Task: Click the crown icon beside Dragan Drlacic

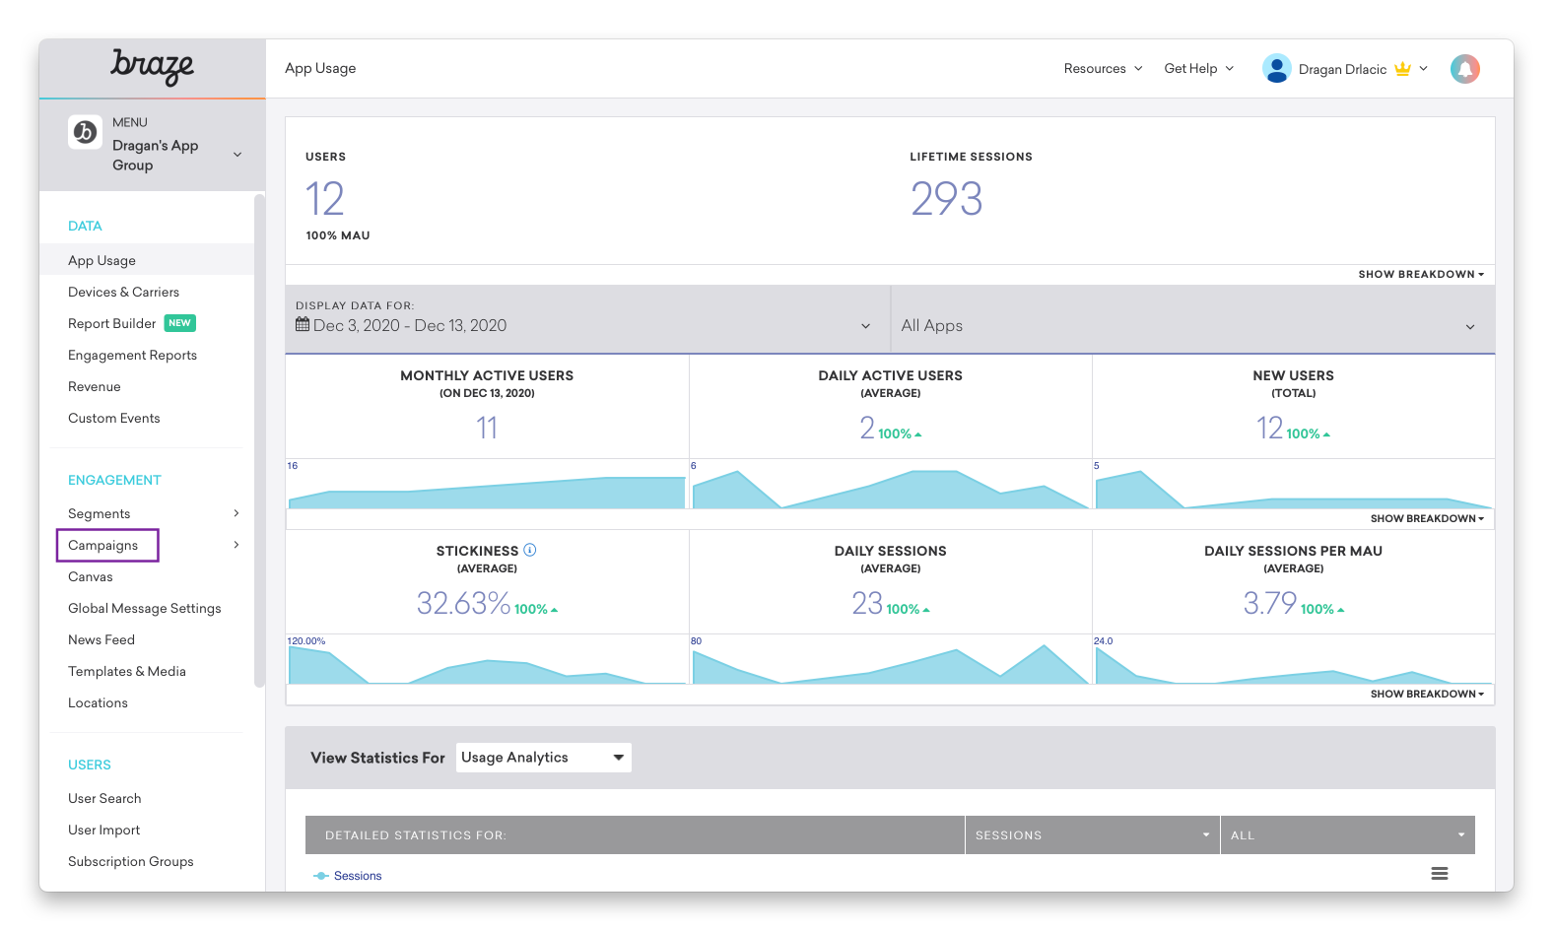Action: [1402, 69]
